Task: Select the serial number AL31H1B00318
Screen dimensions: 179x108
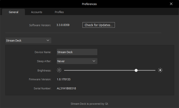Action: click(66, 89)
